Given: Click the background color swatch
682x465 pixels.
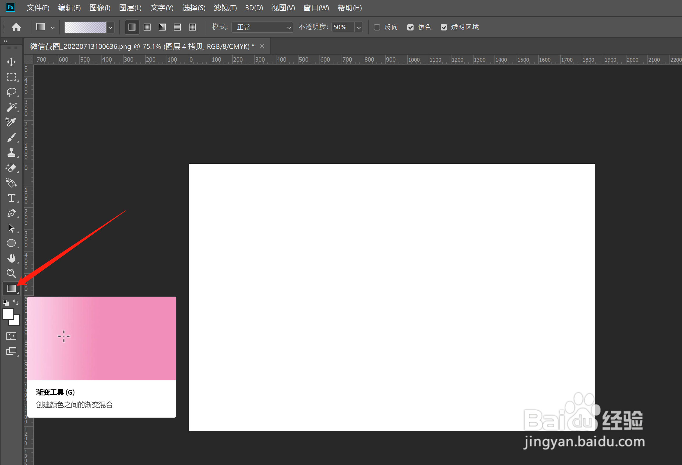Looking at the screenshot, I should [16, 322].
